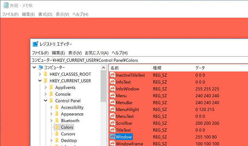Click the string icon beside MenuBar
Viewport: 248px width, 146px height.
point(112,102)
